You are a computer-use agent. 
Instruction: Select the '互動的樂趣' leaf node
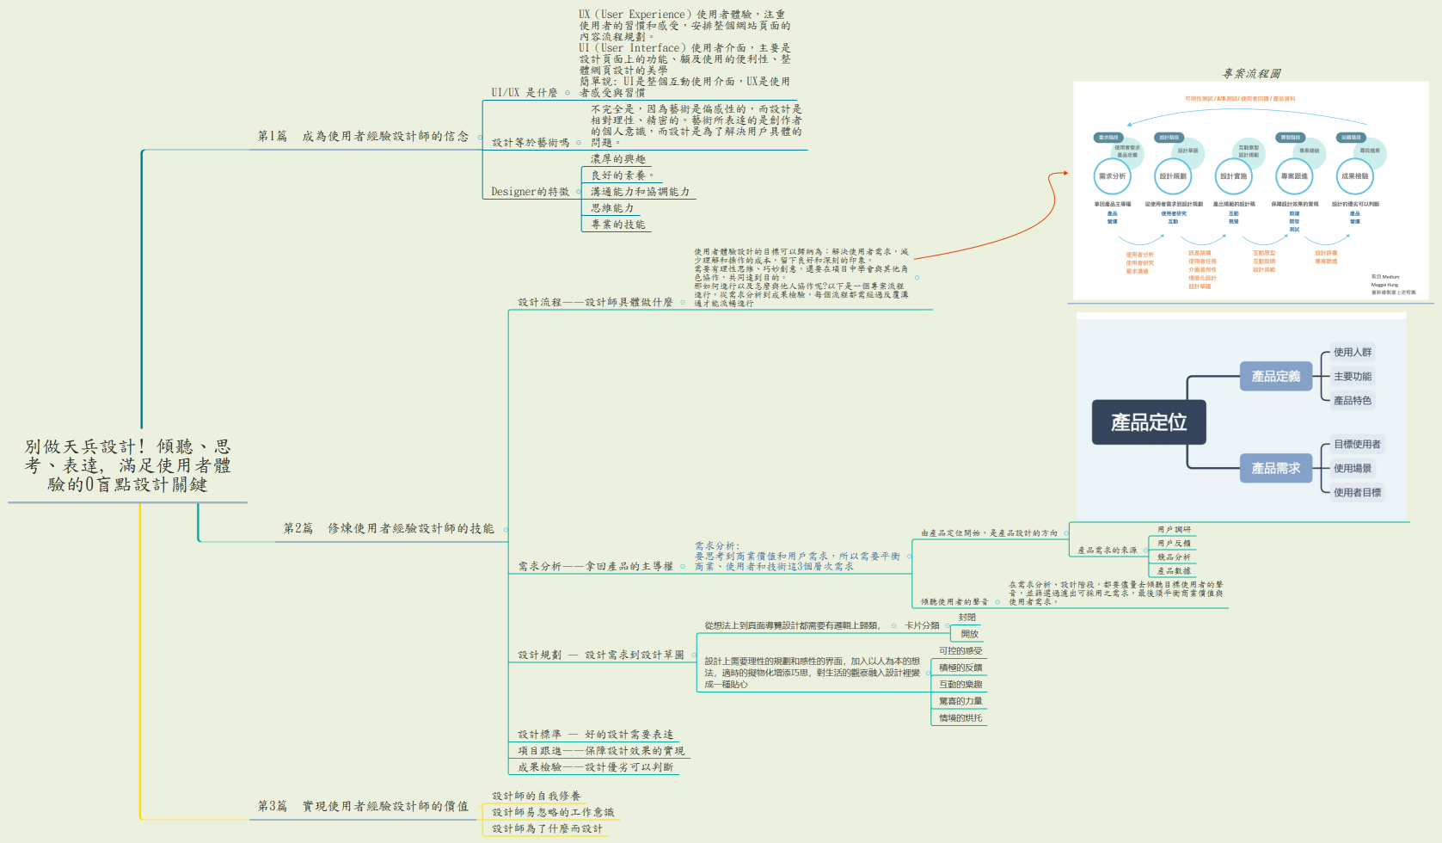960,684
